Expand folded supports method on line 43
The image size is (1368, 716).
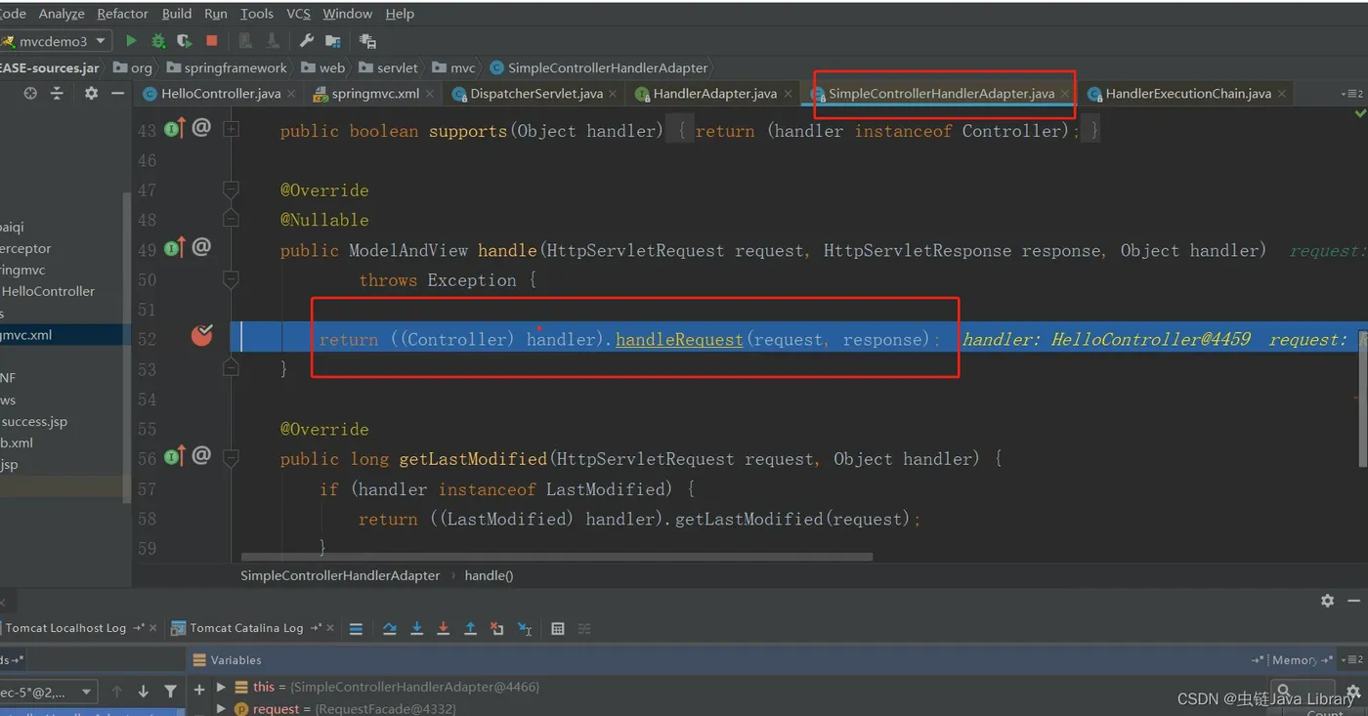(232, 129)
